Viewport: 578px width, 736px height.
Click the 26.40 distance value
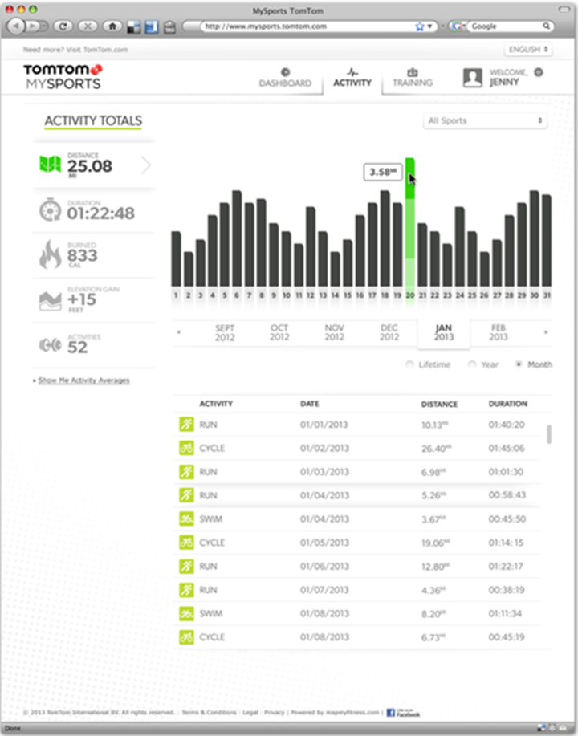point(436,449)
